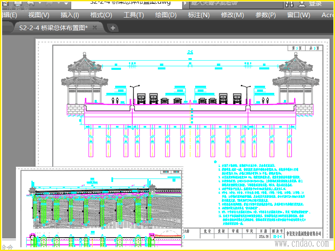Click the 日期 cell in title block
This screenshot has height=251, width=335.
point(263,231)
